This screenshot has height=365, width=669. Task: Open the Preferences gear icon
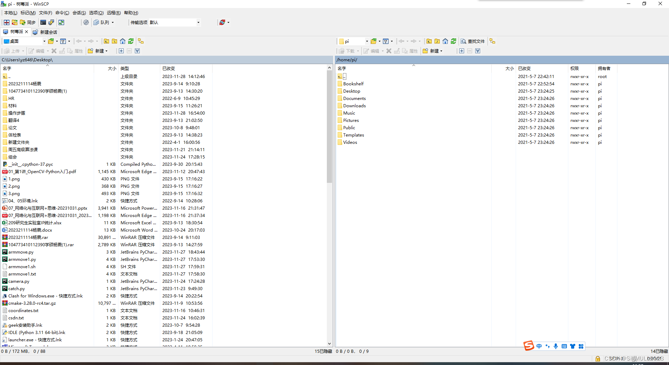pyautogui.click(x=86, y=22)
